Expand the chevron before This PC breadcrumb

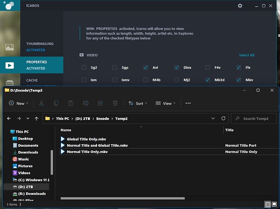tap(53, 119)
